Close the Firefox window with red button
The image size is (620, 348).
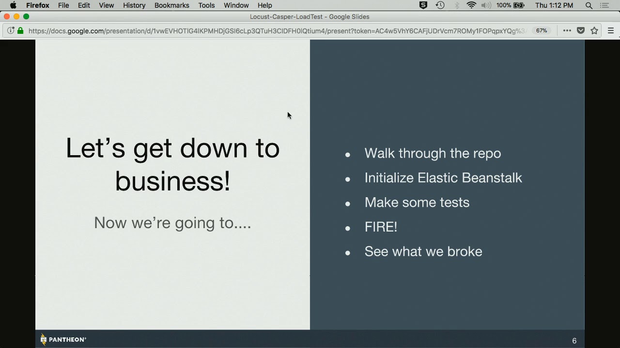(x=7, y=16)
